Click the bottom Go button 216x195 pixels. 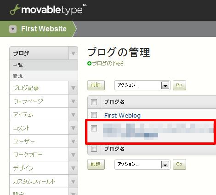pyautogui.click(x=179, y=164)
